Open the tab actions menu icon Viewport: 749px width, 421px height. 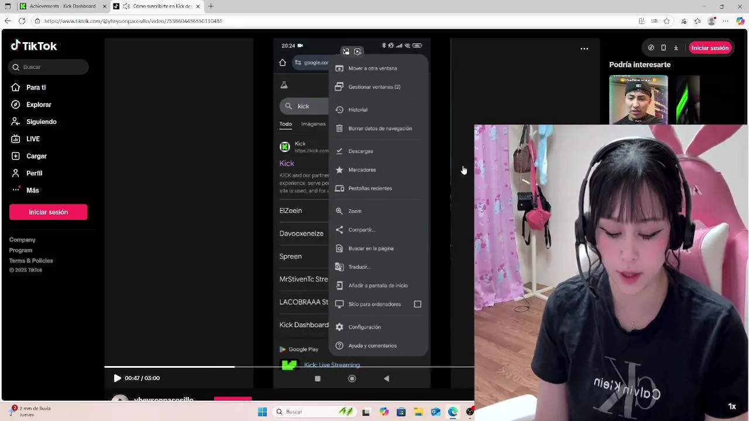click(x=8, y=6)
